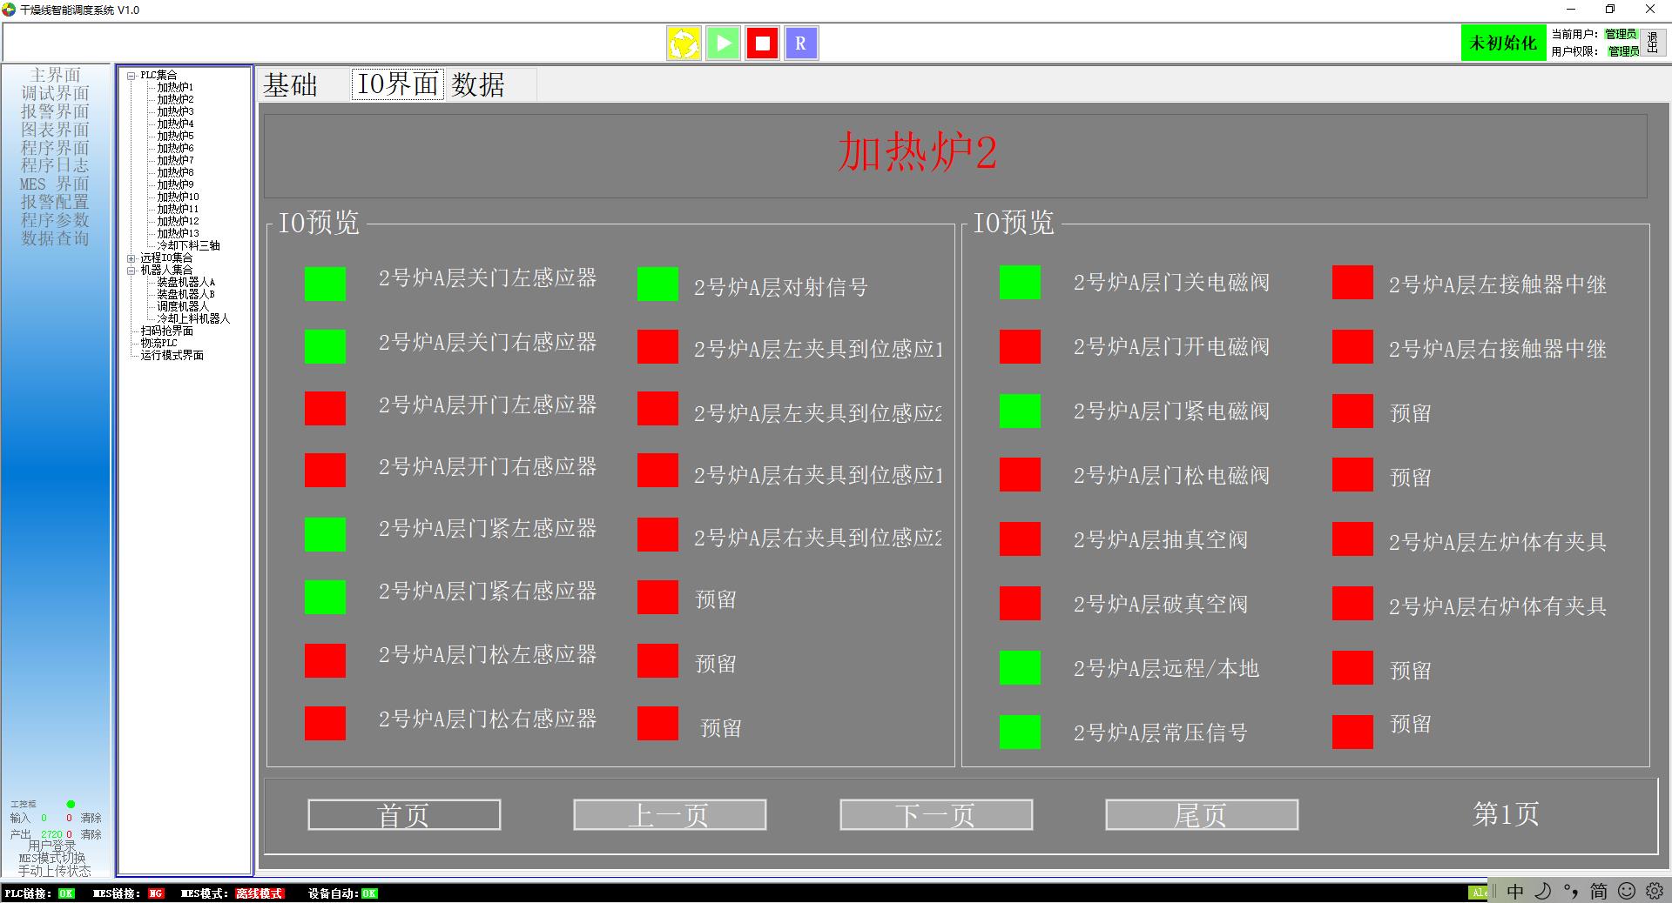Click the moon half-width tray icon
The height and width of the screenshot is (903, 1672).
(x=1543, y=892)
